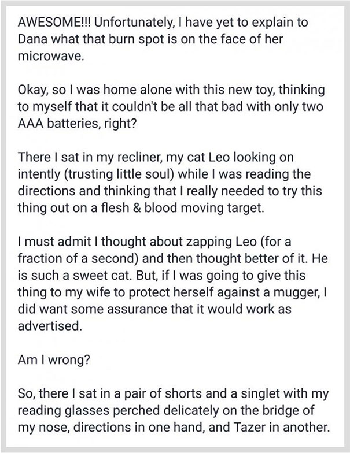This screenshot has height=453, width=350.
Task: Click the line Am I wrong?
Action: coord(54,360)
